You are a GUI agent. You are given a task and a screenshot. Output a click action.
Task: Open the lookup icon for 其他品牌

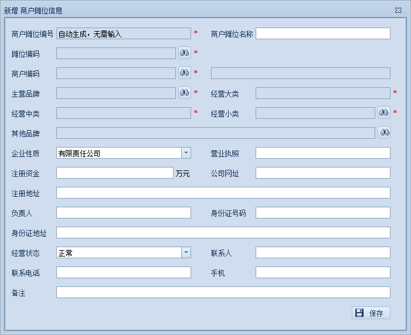(384, 133)
